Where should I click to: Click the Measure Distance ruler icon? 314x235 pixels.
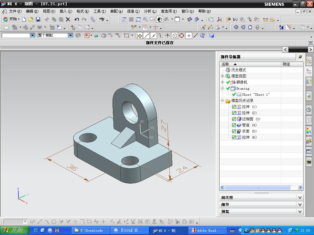click(x=266, y=19)
